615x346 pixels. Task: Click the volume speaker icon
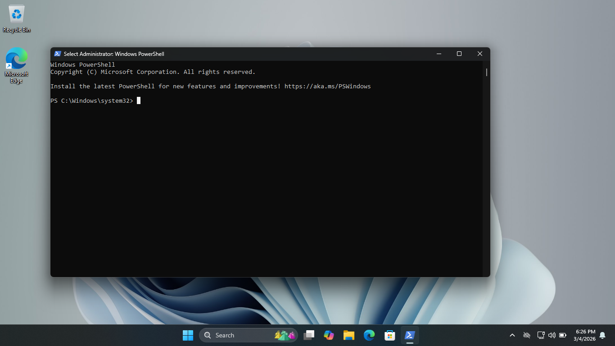(x=552, y=335)
